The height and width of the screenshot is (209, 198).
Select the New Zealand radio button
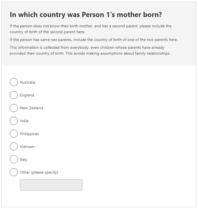point(14,108)
